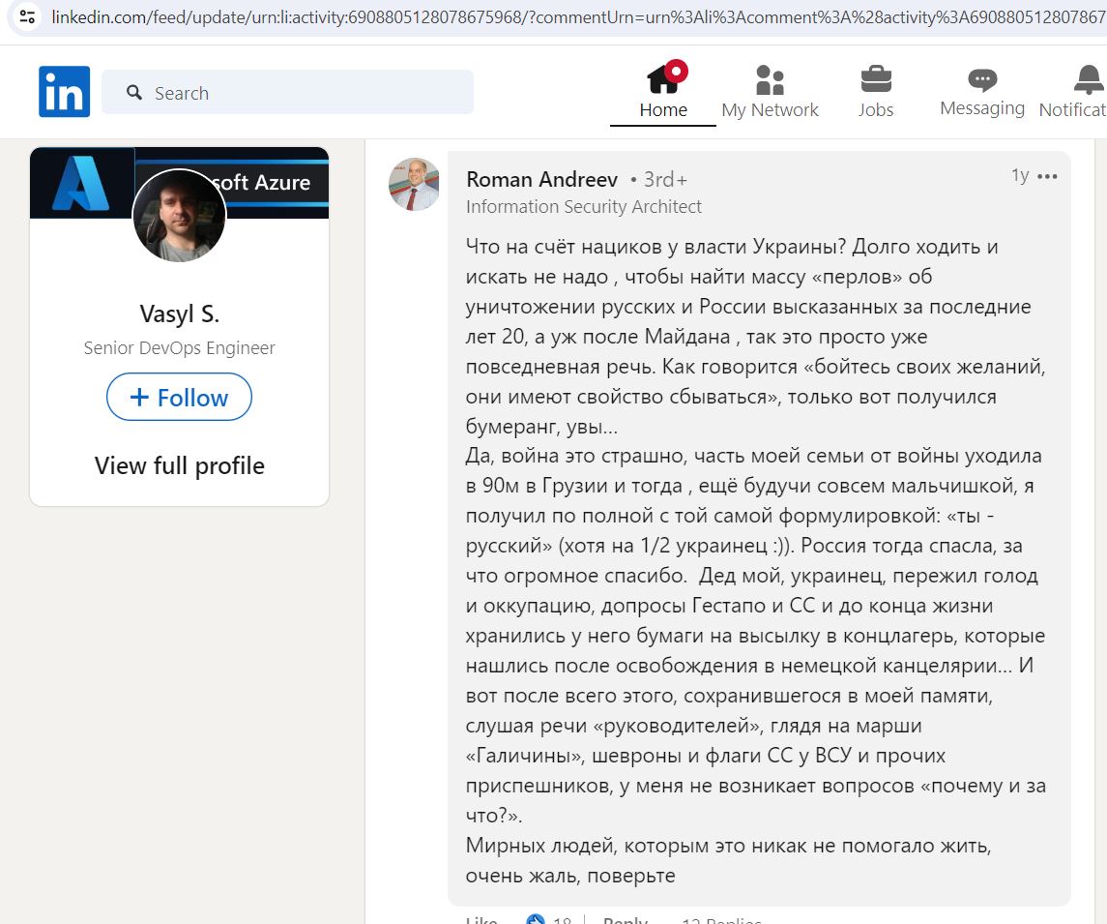Screen dimensions: 1107x924
Task: Click View full profile
Action: 179,465
